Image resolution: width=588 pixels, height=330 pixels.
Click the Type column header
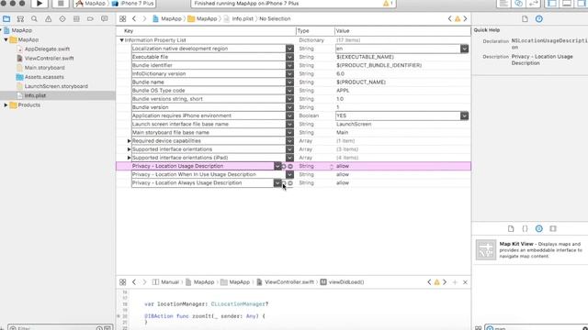pyautogui.click(x=303, y=30)
